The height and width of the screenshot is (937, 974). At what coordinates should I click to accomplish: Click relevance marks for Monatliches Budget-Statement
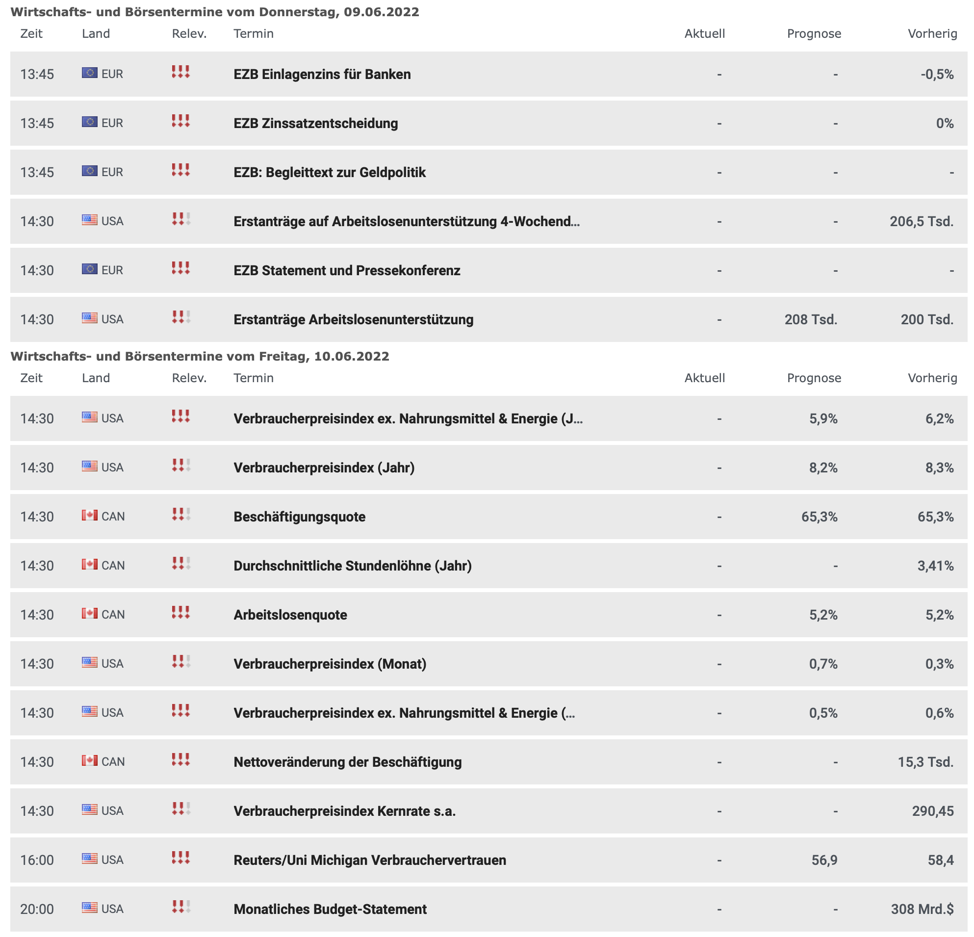[181, 907]
